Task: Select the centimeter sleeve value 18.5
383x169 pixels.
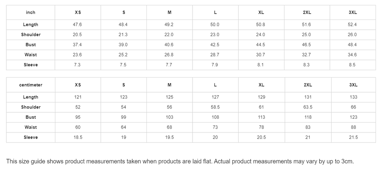Action: click(78, 137)
